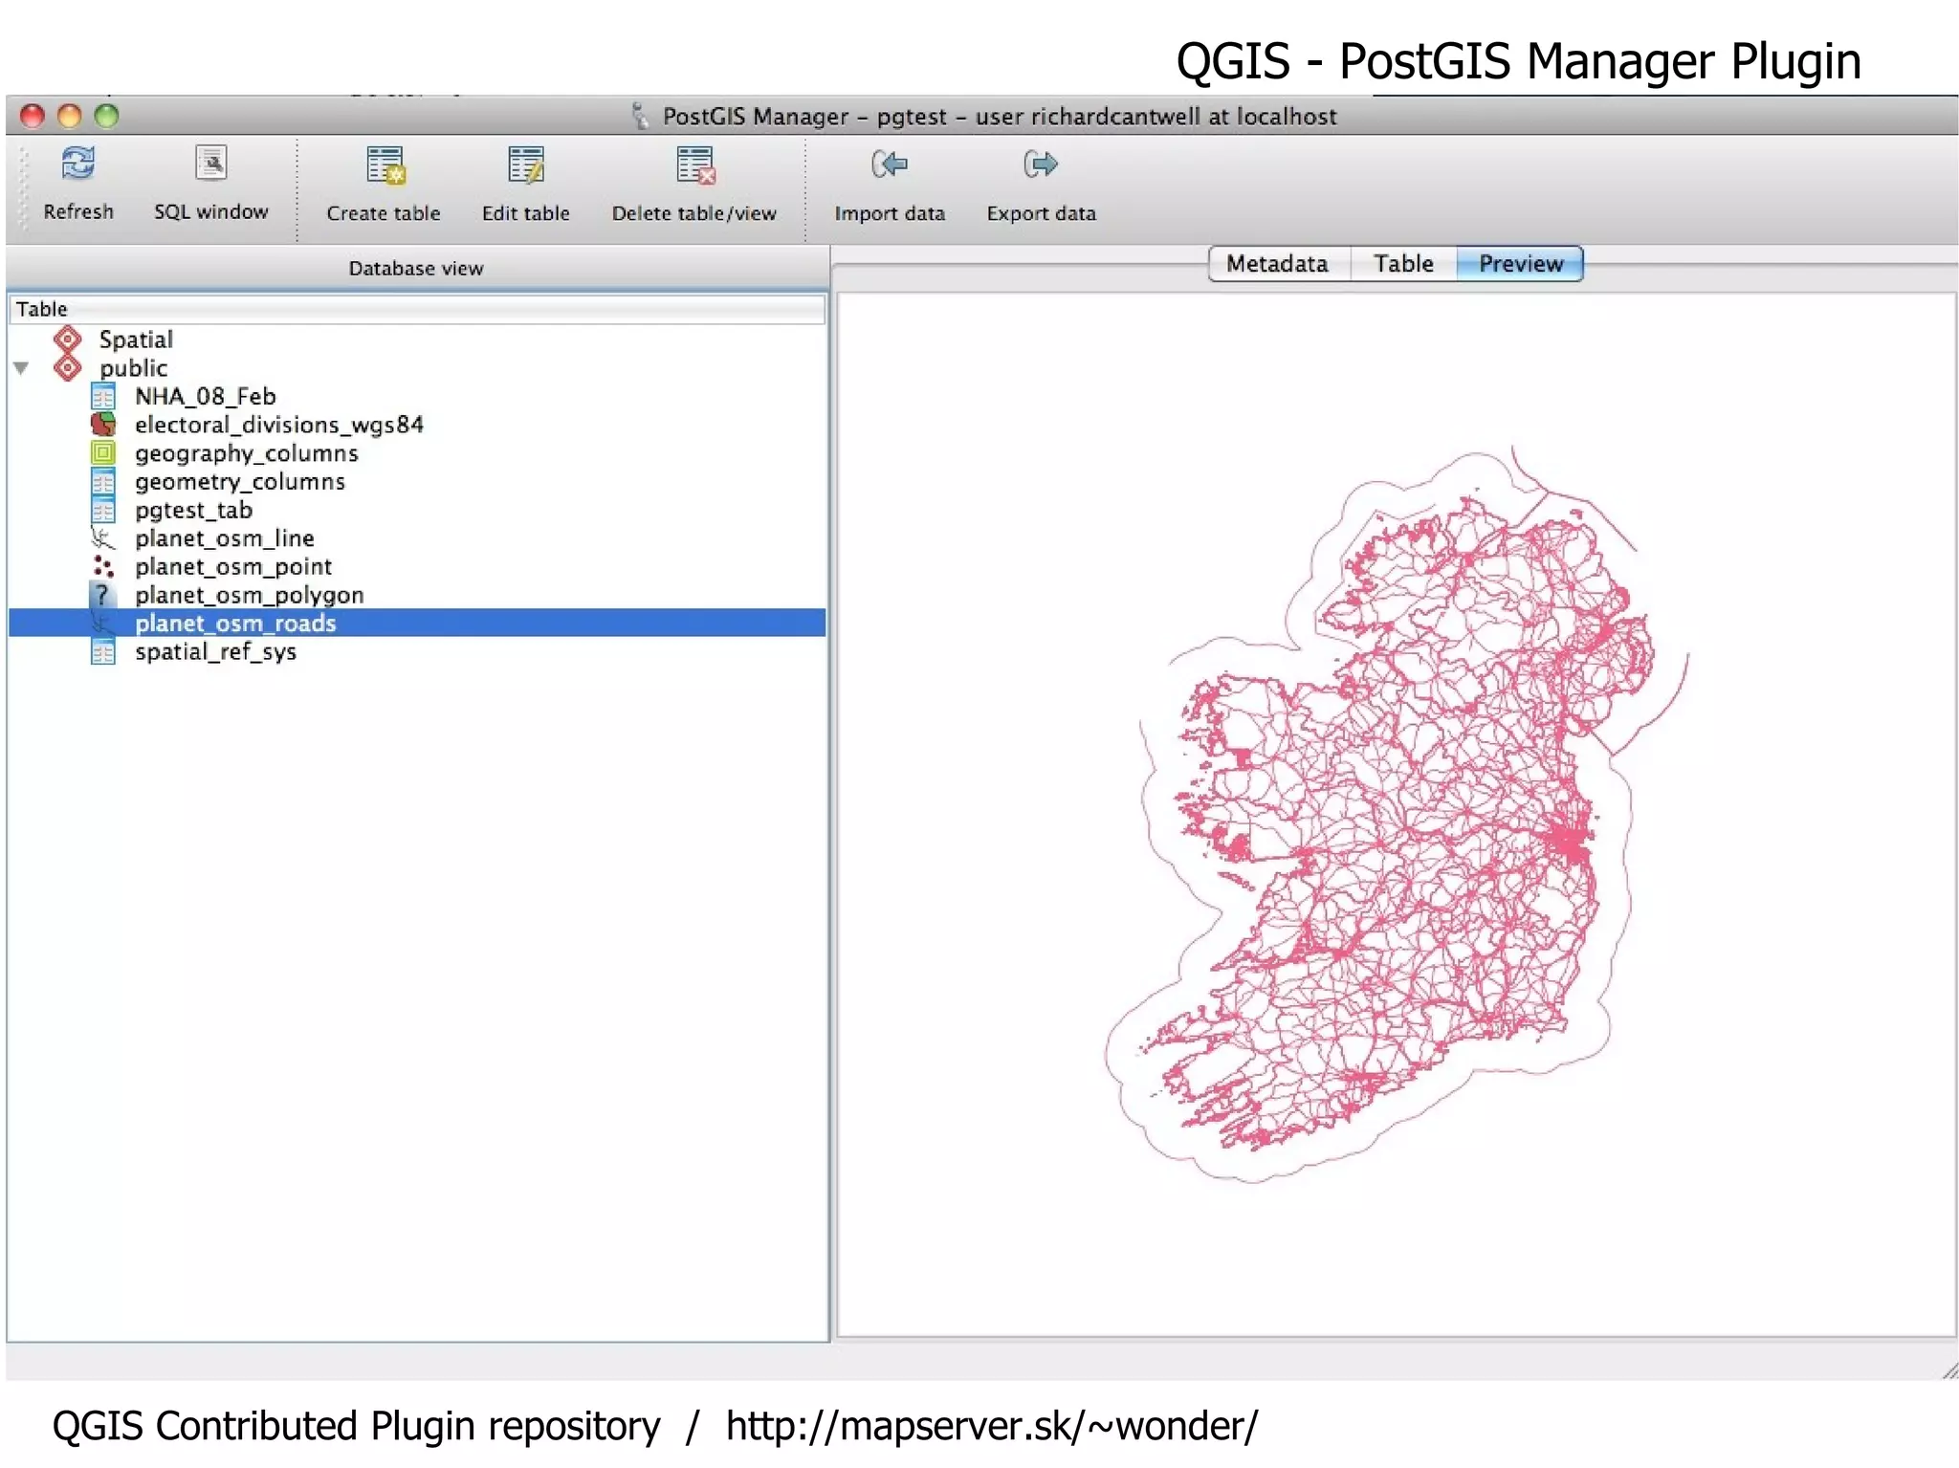Click the Edit table icon
This screenshot has width=1959, height=1468.
(x=525, y=166)
